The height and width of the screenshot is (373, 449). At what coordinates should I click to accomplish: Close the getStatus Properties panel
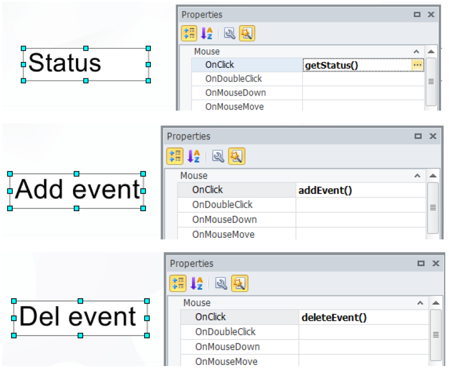click(431, 14)
